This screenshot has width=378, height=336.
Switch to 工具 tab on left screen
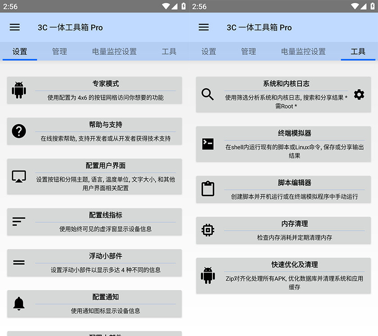[x=169, y=51]
